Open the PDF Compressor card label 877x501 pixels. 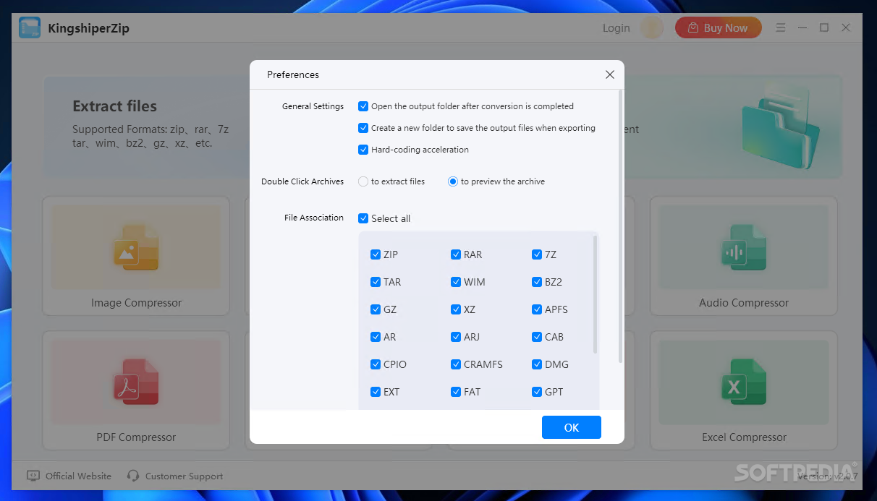(x=136, y=437)
